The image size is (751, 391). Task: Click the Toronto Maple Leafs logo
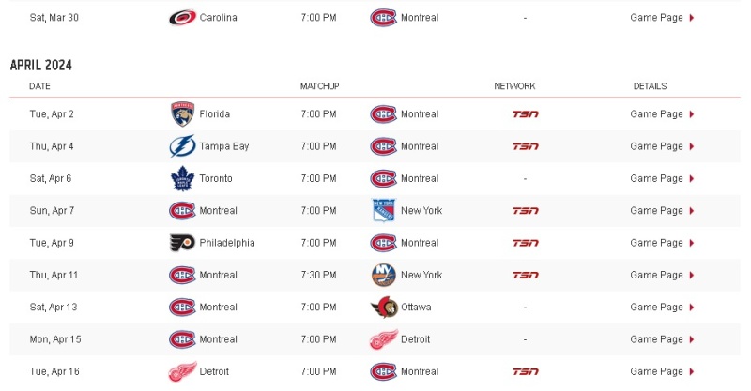coord(182,178)
